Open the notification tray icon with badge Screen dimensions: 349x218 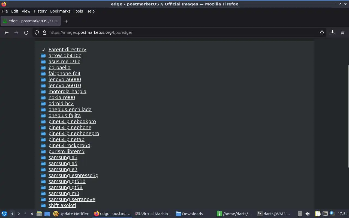[332, 213]
